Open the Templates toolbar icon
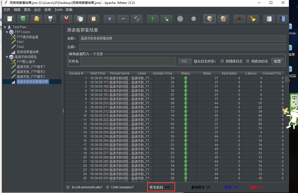 click(23, 19)
